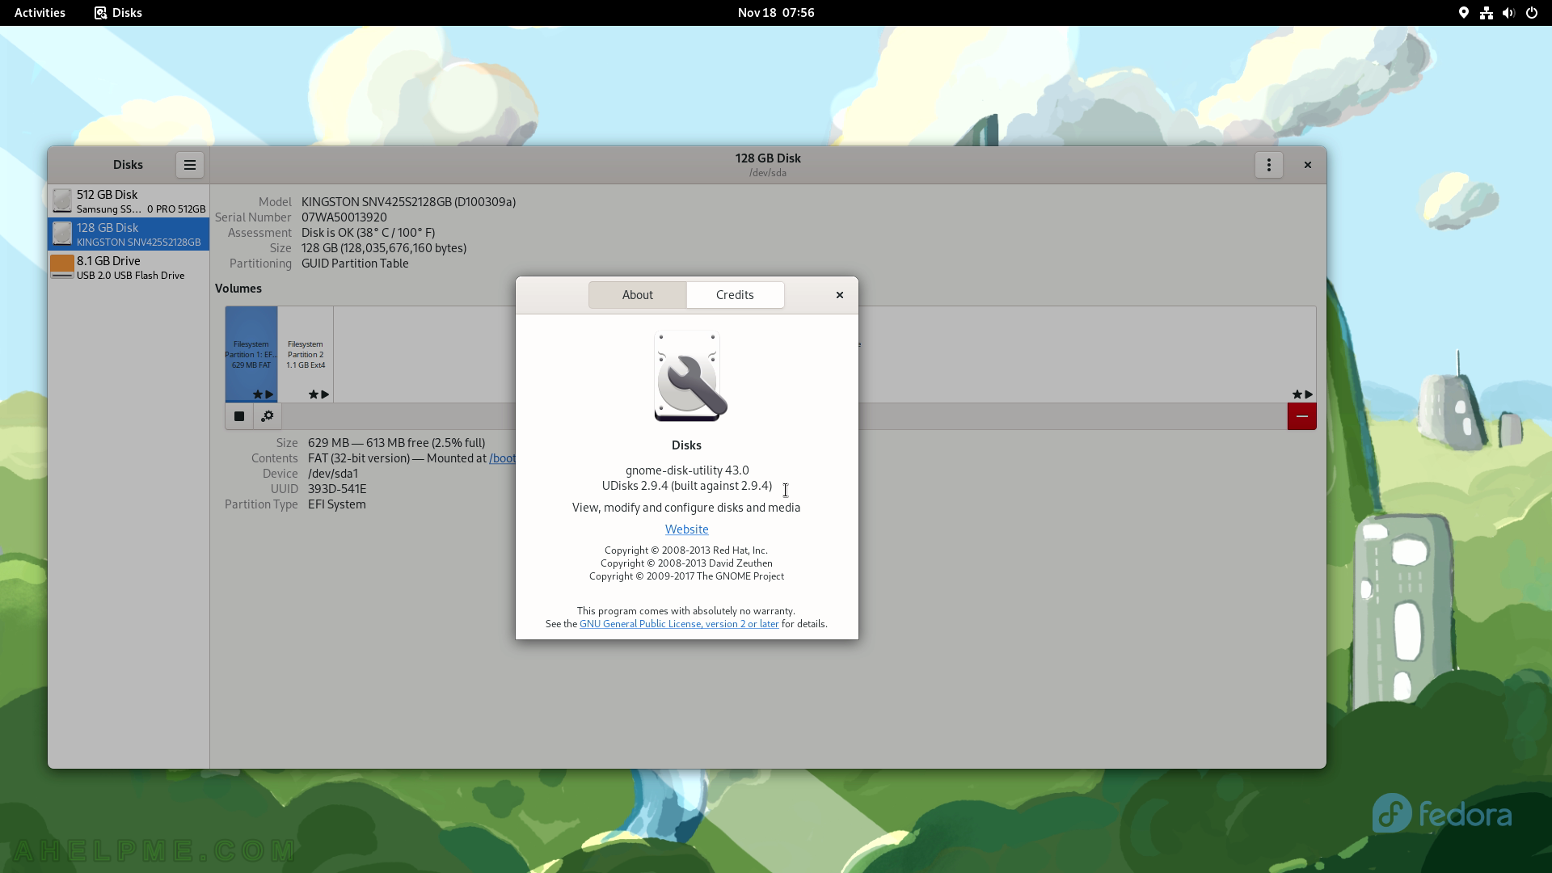
Task: Click GUID Partition Table text
Action: [355, 264]
